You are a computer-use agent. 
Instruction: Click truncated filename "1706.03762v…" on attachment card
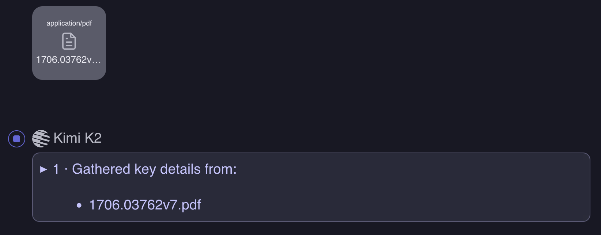[68, 59]
